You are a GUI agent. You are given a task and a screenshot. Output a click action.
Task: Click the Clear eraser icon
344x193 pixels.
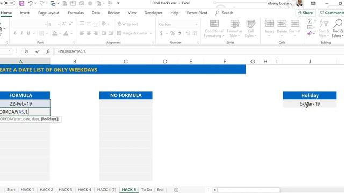[310, 33]
